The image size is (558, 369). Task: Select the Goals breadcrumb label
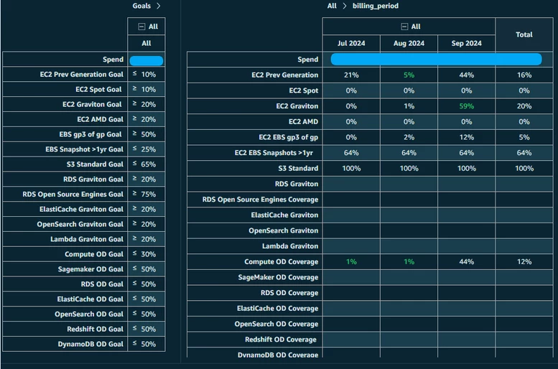(x=141, y=6)
